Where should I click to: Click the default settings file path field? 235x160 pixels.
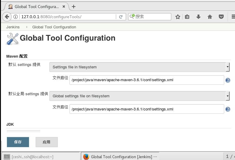(x=146, y=80)
